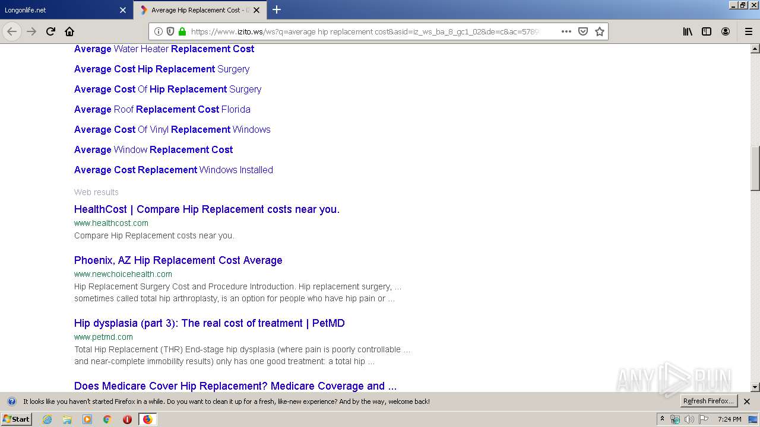Click the www.petmd.com URL text
Screen dimensions: 760x427
(103, 337)
